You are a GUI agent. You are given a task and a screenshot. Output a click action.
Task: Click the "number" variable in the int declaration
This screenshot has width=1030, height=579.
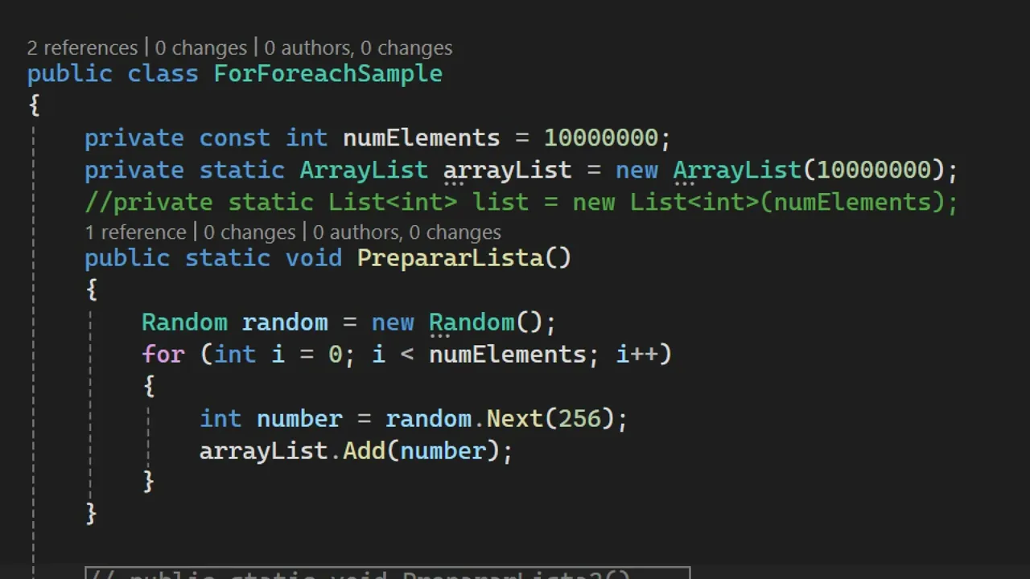point(299,419)
